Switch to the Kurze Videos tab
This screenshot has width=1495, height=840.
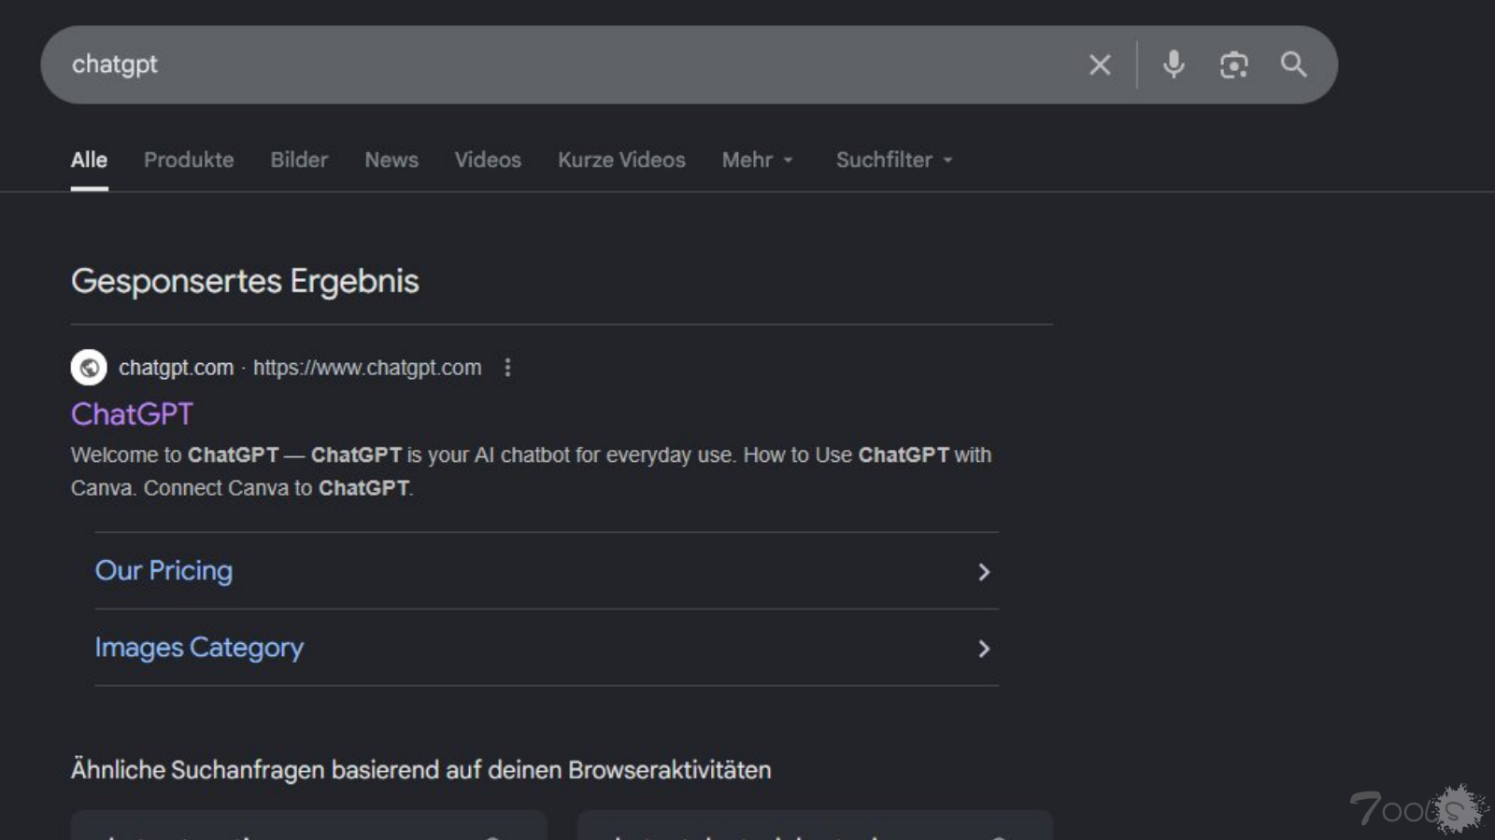[621, 160]
